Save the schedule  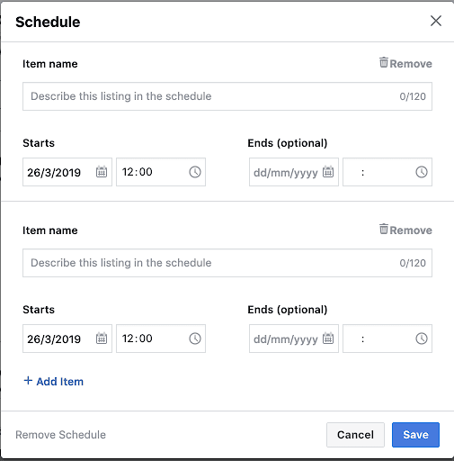[x=415, y=435]
